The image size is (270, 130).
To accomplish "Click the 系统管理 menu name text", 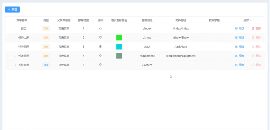I will point(23,65).
